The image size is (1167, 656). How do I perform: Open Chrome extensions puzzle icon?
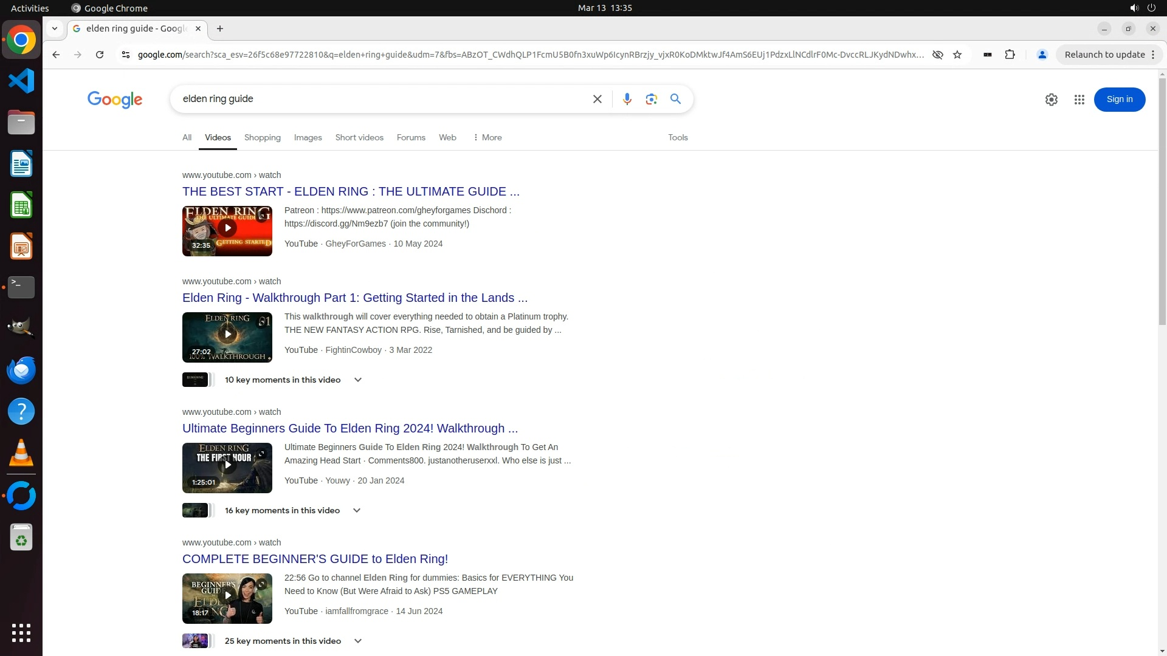[x=1010, y=55]
